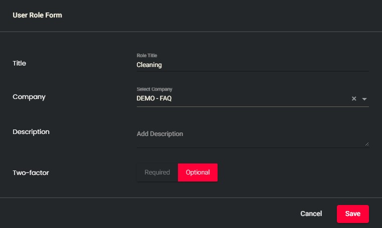Cancel the User Role Form
The height and width of the screenshot is (228, 382).
311,213
